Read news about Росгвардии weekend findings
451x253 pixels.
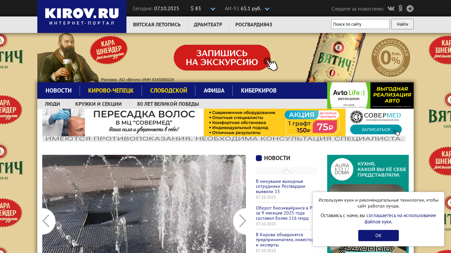point(281,186)
